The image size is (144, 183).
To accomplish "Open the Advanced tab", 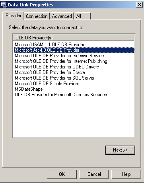I will point(62,16).
